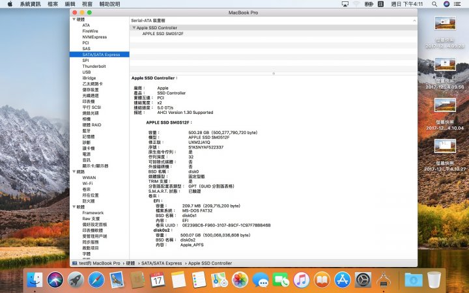Image resolution: width=469 pixels, height=293 pixels.
Task: Open Maps icon in the Dock
Action: [x=220, y=280]
